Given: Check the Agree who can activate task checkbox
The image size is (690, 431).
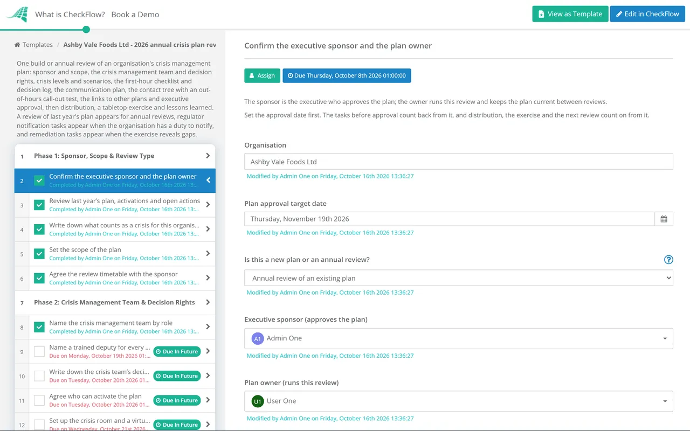Looking at the screenshot, I should point(39,400).
